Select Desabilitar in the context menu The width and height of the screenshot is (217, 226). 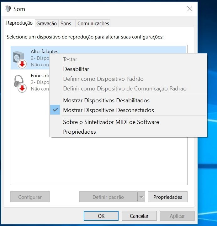point(128,69)
